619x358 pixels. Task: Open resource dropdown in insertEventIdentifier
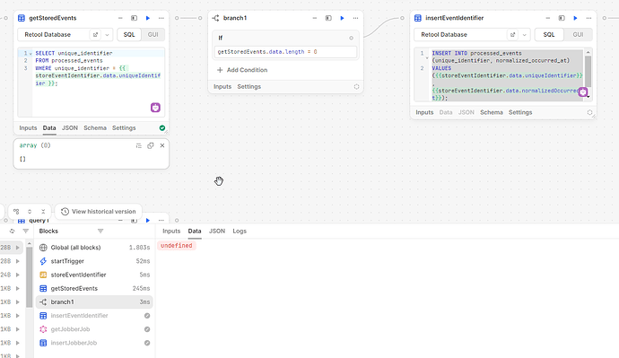click(524, 35)
